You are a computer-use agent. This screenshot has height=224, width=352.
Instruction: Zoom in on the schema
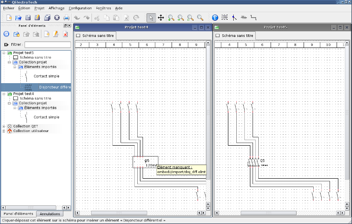point(171,18)
